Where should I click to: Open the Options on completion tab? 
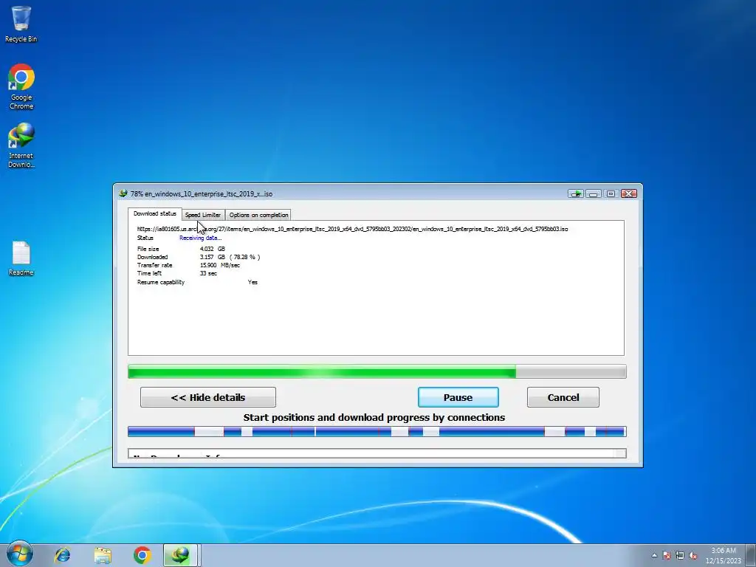click(x=258, y=215)
